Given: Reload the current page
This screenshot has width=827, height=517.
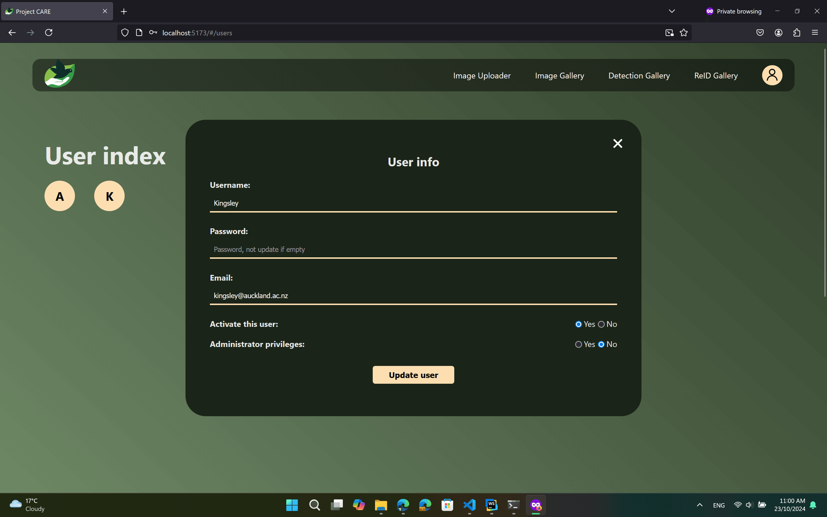Looking at the screenshot, I should 49,33.
